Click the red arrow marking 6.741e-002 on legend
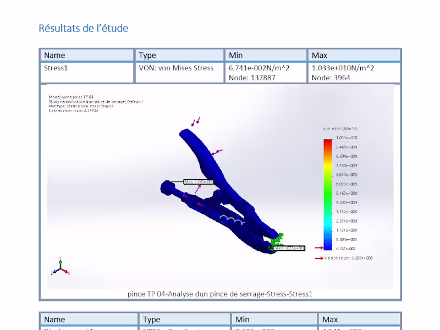The image size is (440, 330). [x=318, y=248]
